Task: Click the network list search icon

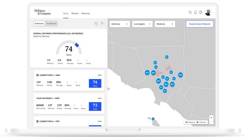Action: [x=96, y=24]
